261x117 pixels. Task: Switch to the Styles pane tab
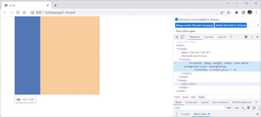click(x=178, y=102)
